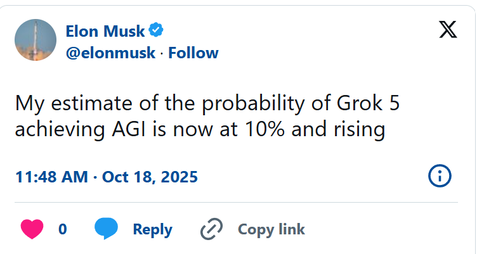The image size is (477, 254).
Task: Click the blue verified checkmark badge
Action: [x=157, y=30]
